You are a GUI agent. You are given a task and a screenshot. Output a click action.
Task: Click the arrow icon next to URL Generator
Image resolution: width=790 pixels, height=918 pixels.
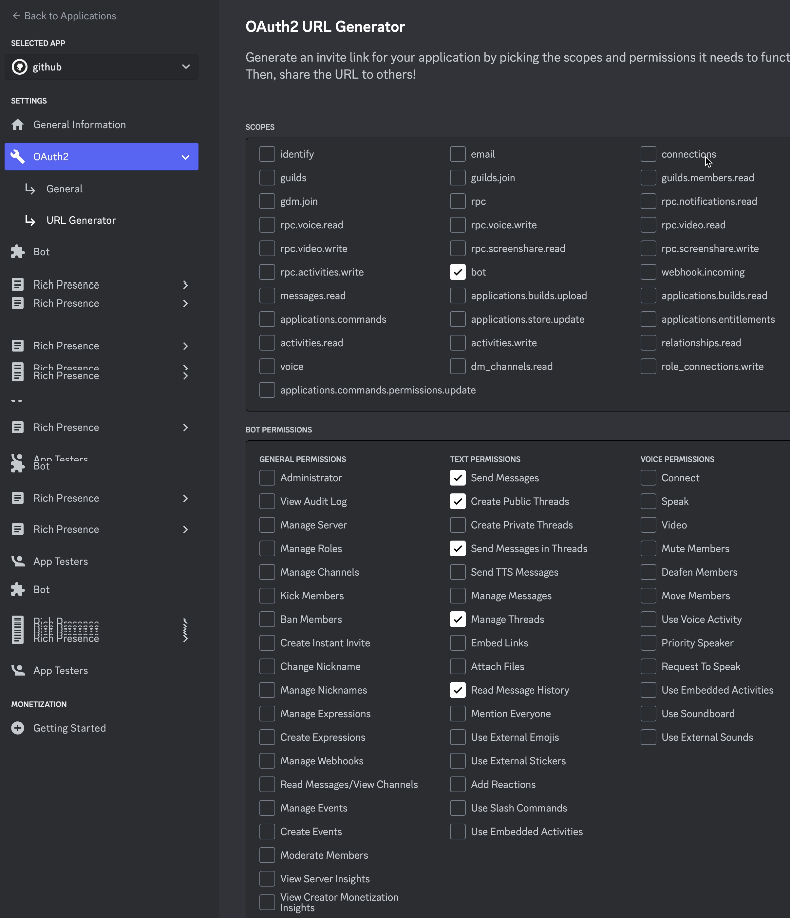pos(30,220)
